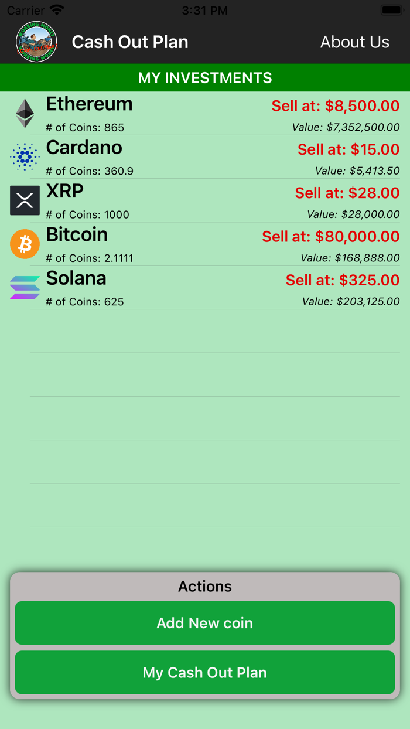Click the XRP coin icon
Viewport: 410px width, 729px height.
25,200
